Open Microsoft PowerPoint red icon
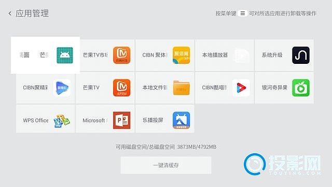 [x=121, y=120]
